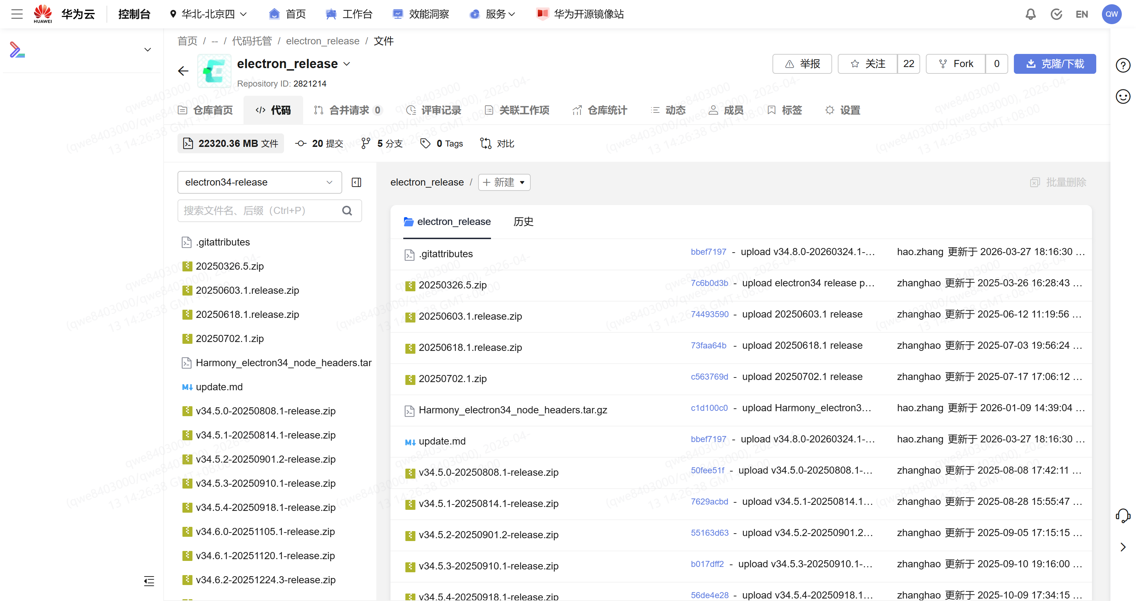The height and width of the screenshot is (601, 1136).
Task: Open the 历史 tab
Action: [x=523, y=222]
